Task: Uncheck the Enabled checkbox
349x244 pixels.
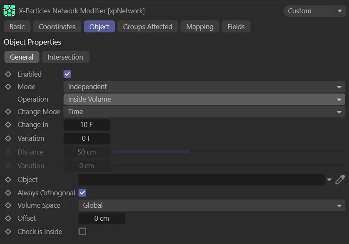Action: coord(67,74)
